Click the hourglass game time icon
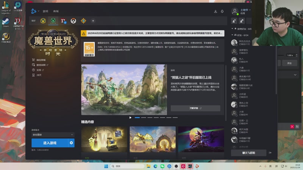This screenshot has width=303, height=170. pyautogui.click(x=33, y=75)
